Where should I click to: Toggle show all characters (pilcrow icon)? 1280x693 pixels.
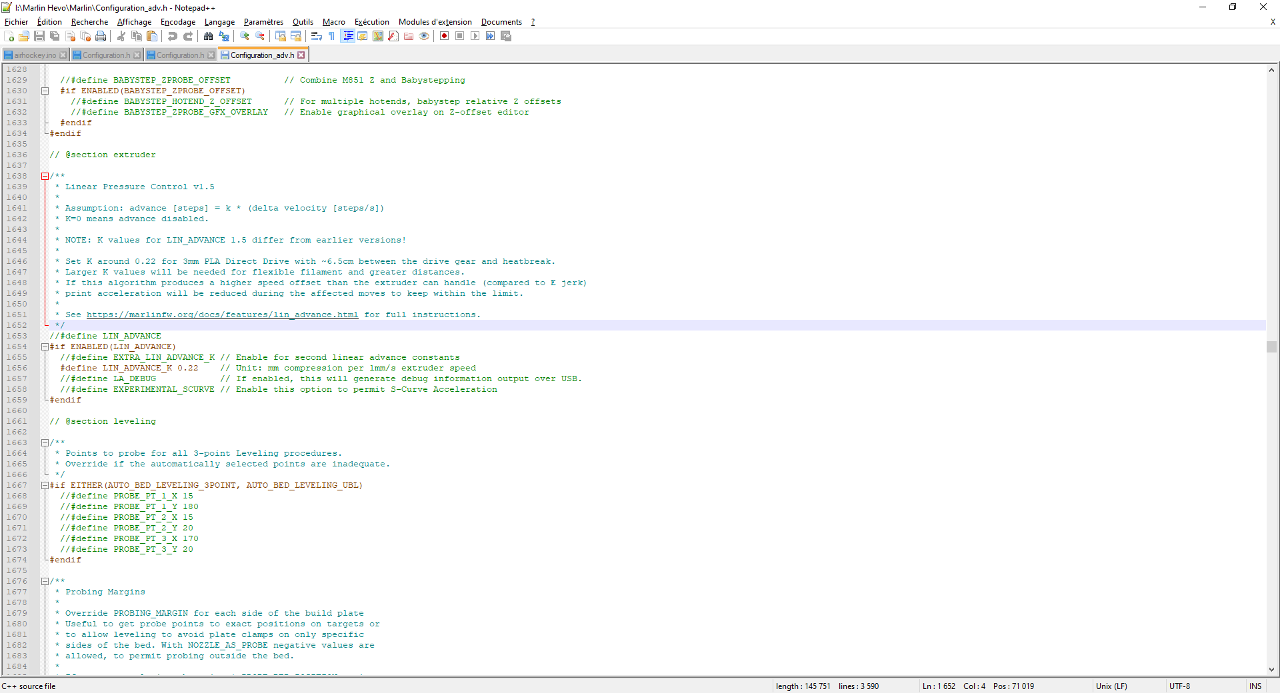coord(332,36)
